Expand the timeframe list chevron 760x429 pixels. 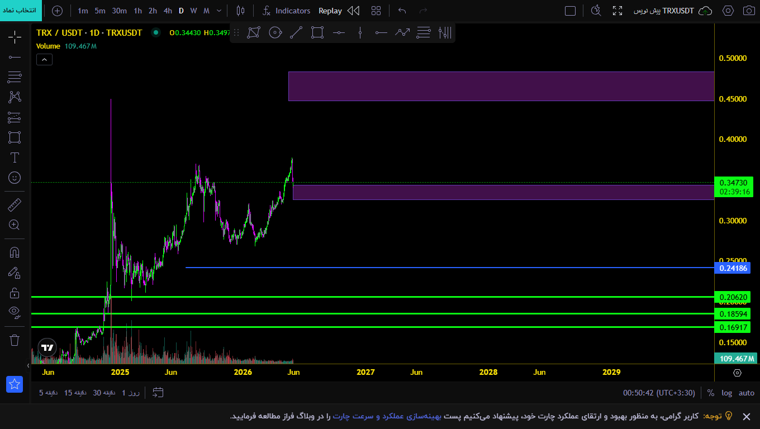click(219, 11)
